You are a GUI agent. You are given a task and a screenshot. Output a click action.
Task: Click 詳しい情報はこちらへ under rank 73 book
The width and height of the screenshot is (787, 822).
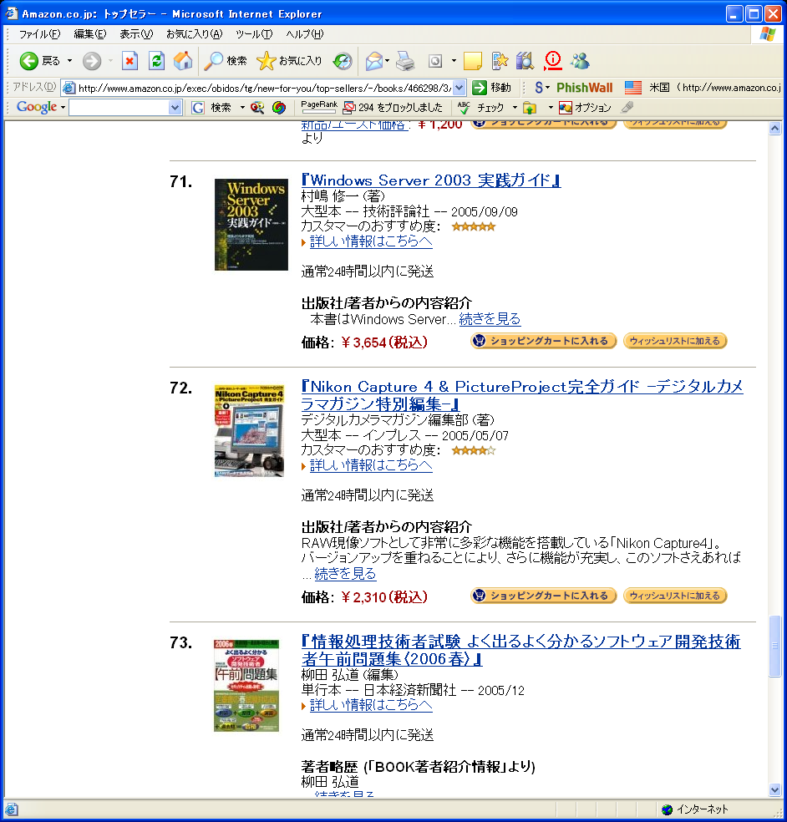pos(371,705)
